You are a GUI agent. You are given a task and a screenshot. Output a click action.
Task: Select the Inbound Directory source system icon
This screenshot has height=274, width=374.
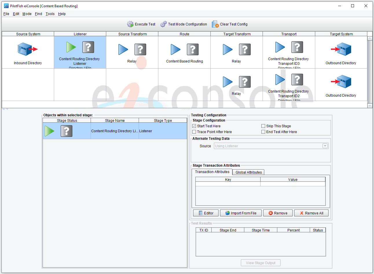pyautogui.click(x=27, y=49)
